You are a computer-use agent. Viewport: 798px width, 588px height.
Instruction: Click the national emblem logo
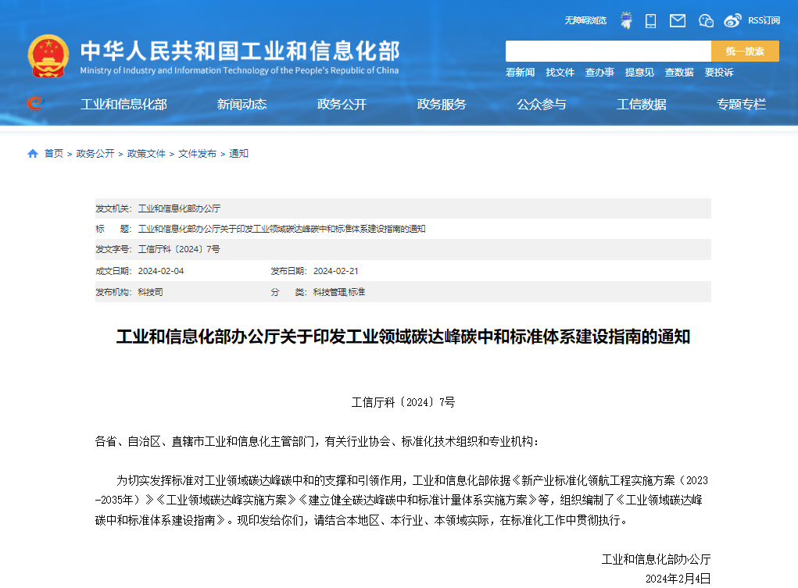(x=48, y=56)
